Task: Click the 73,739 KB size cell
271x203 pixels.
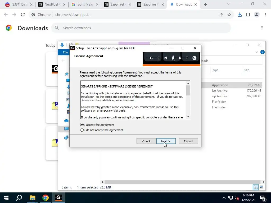Action: [254, 85]
